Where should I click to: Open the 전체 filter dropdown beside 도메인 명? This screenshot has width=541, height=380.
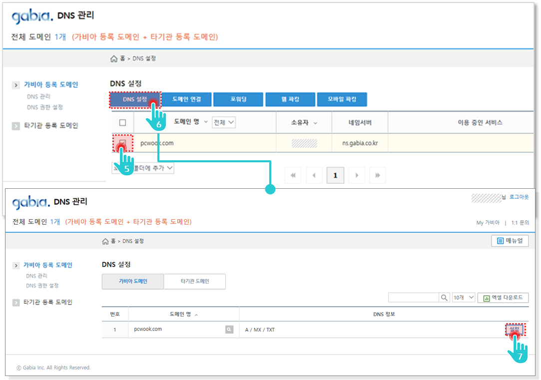click(224, 122)
